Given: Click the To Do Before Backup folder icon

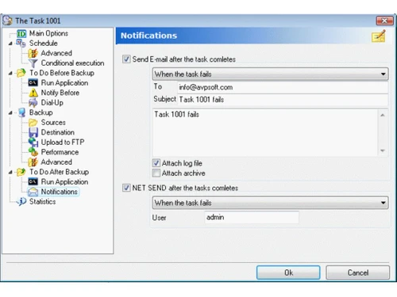Looking at the screenshot, I should click(21, 73).
